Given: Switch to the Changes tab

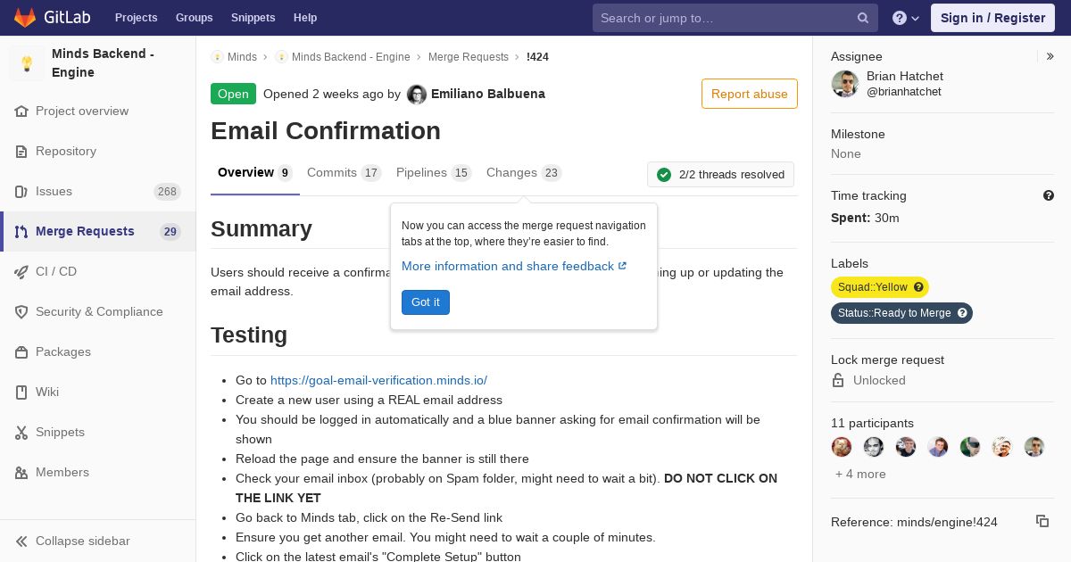Looking at the screenshot, I should coord(524,173).
